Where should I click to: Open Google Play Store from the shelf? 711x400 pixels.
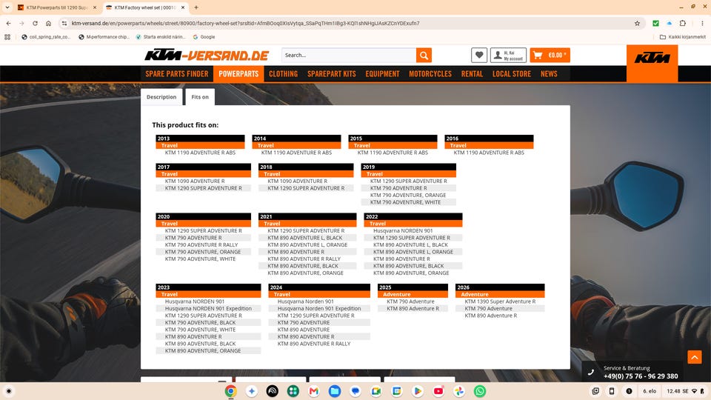pos(418,391)
